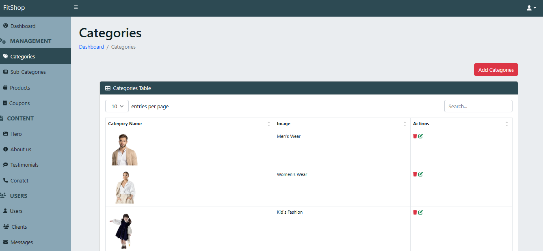Open the Coupons sidebar item

pos(19,103)
